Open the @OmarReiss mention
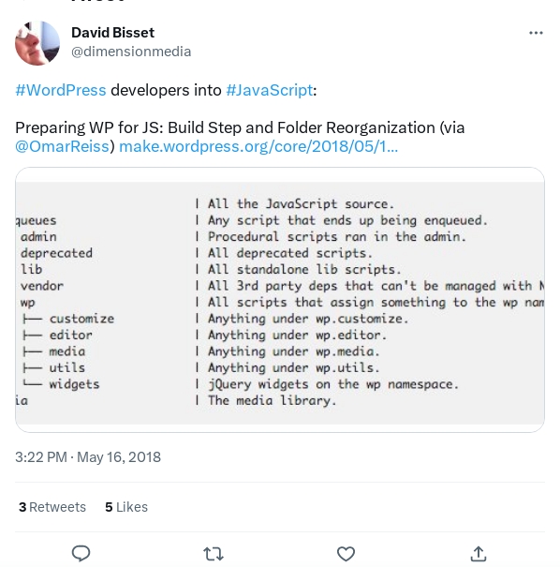 click(62, 146)
